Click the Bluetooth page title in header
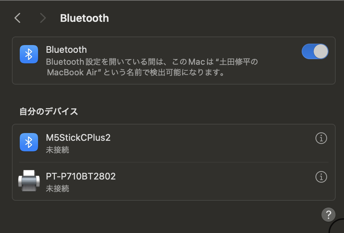Image resolution: width=344 pixels, height=233 pixels. click(85, 18)
